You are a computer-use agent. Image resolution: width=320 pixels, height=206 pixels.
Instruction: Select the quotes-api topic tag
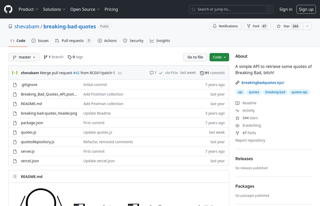(x=299, y=92)
